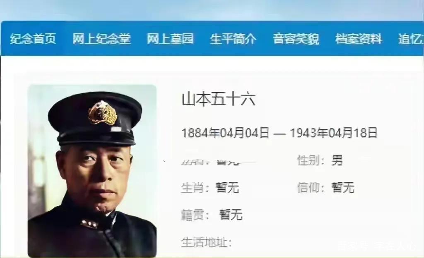Viewport: 424px width, 258px height.
Task: Click the 性别 field label
Action: click(x=311, y=160)
